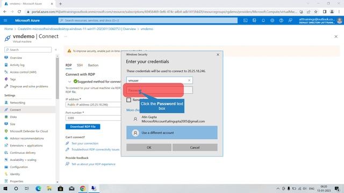
Task: Collapse the Suggested method section chevron
Action: [69, 81]
